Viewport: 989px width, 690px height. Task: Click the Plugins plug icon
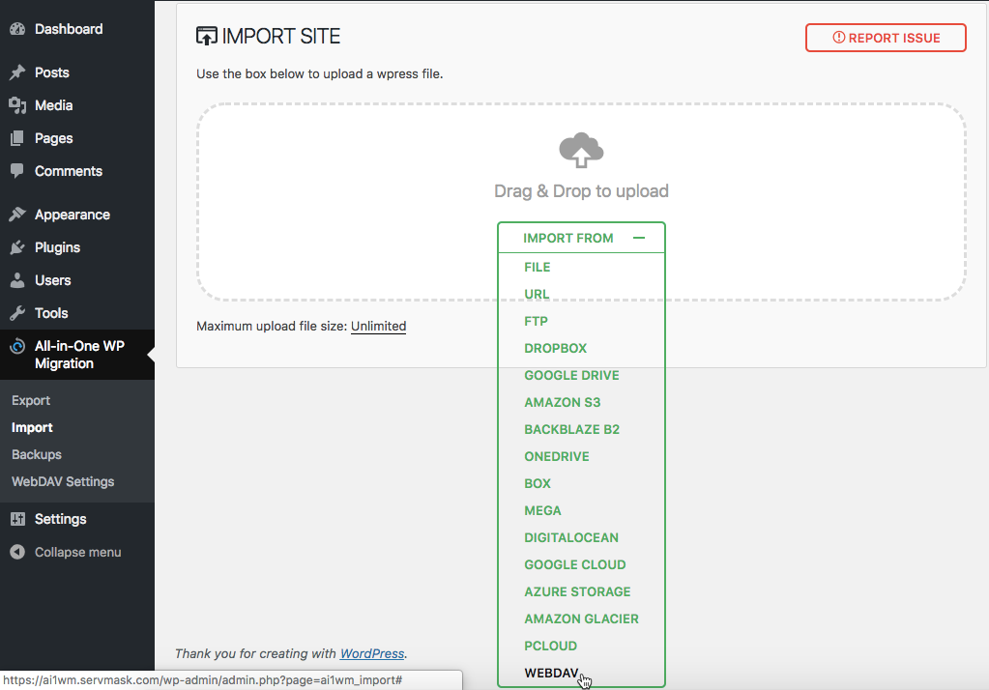[17, 247]
